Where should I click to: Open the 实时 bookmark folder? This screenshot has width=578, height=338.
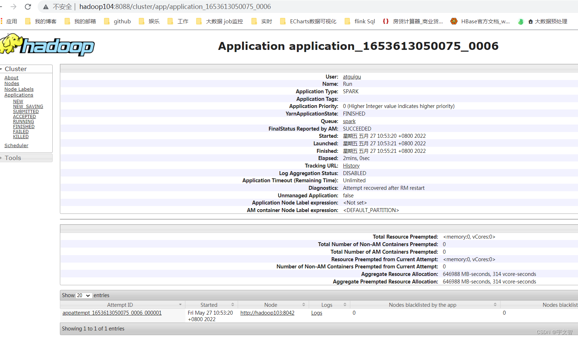click(262, 22)
